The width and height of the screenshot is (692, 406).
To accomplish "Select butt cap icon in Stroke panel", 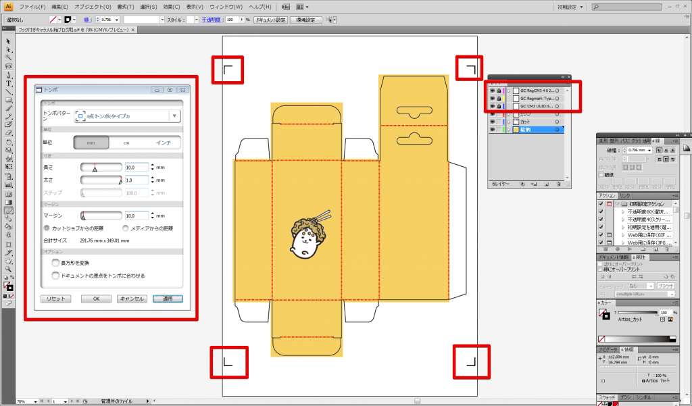I will (x=660, y=151).
